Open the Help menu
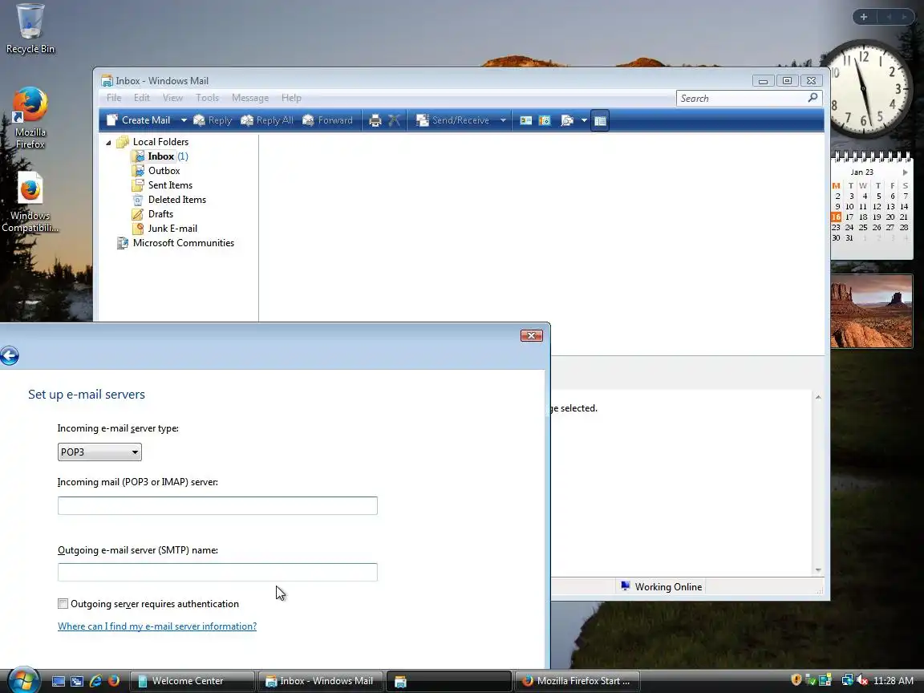 pyautogui.click(x=291, y=98)
